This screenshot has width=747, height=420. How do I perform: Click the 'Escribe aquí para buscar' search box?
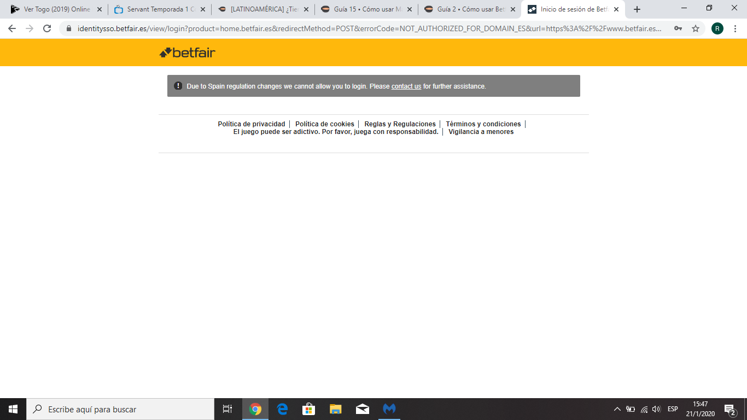tap(120, 409)
